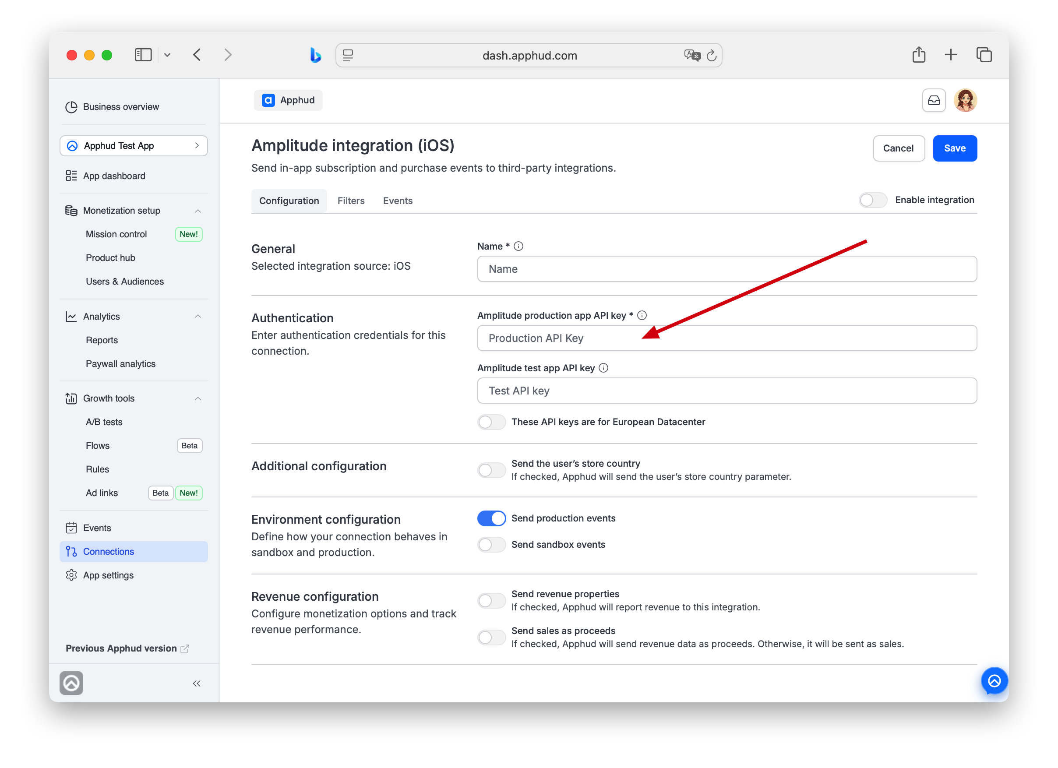
Task: Click the user profile avatar
Action: [x=965, y=100]
